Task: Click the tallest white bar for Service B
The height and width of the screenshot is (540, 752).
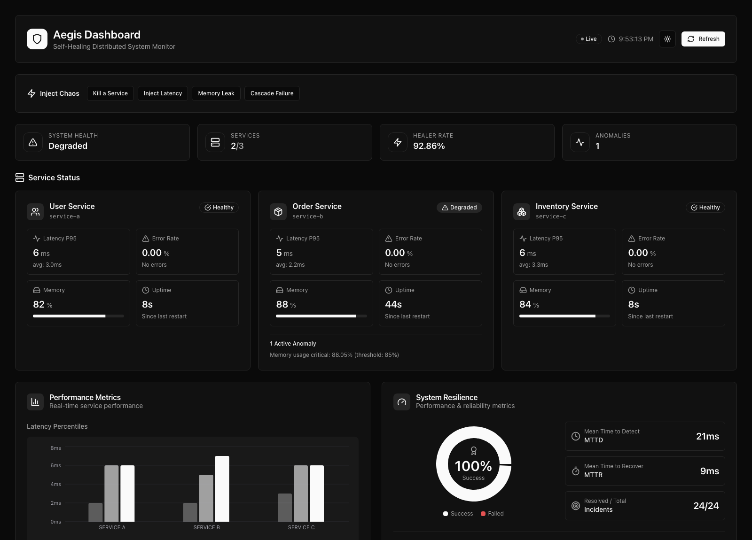Action: 222,489
